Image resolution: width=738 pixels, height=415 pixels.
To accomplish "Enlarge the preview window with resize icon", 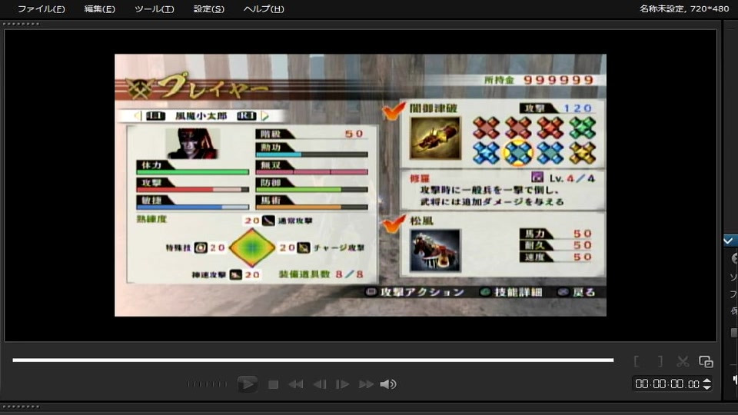I will tap(706, 361).
